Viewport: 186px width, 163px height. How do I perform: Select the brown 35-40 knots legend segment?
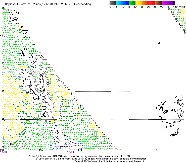158,3
